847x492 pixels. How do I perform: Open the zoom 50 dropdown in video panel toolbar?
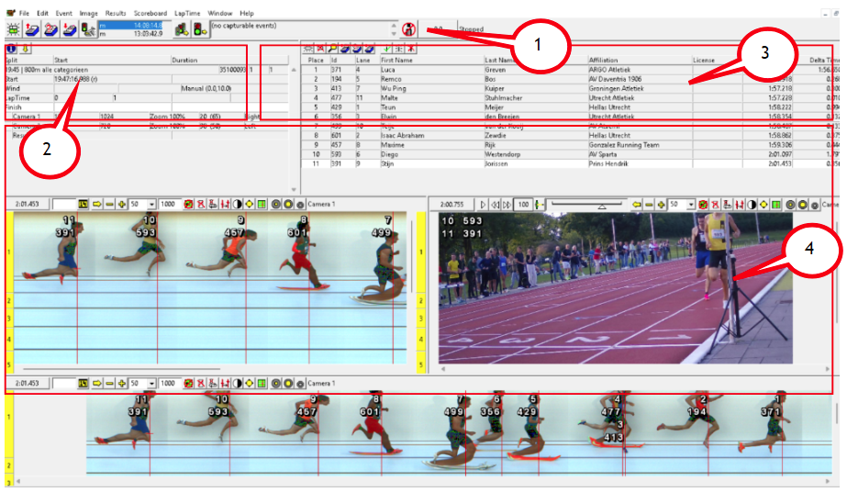point(690,203)
